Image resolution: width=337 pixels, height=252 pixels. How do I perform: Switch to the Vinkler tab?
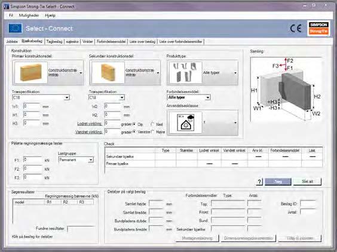[x=88, y=42]
